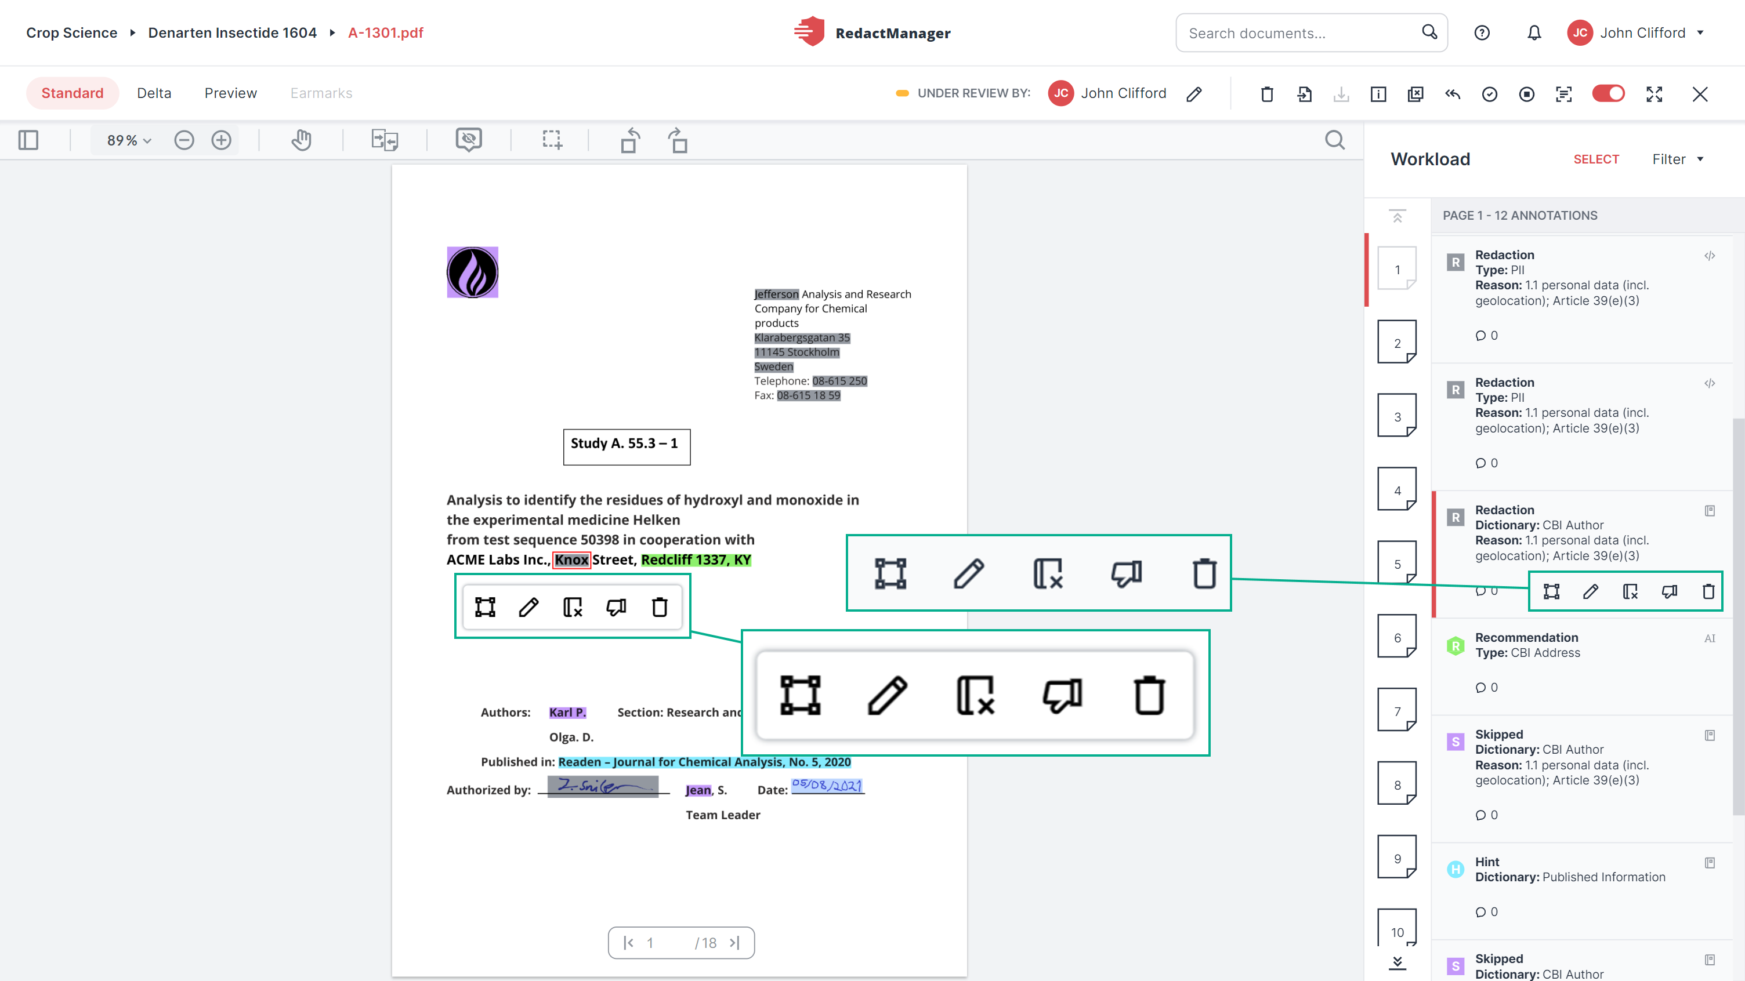Switch to the Standard view tab
This screenshot has height=981, width=1745.
click(x=73, y=93)
